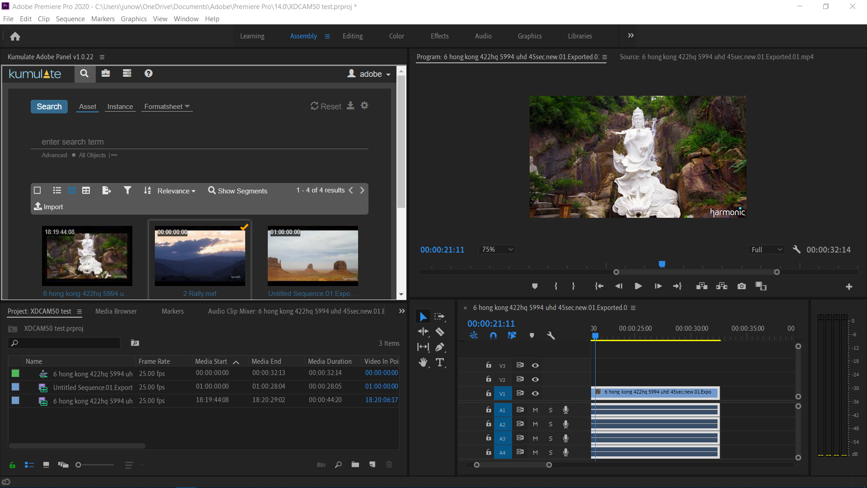Viewport: 867px width, 488px height.
Task: Open Kumulate help question mark icon
Action: [x=149, y=74]
